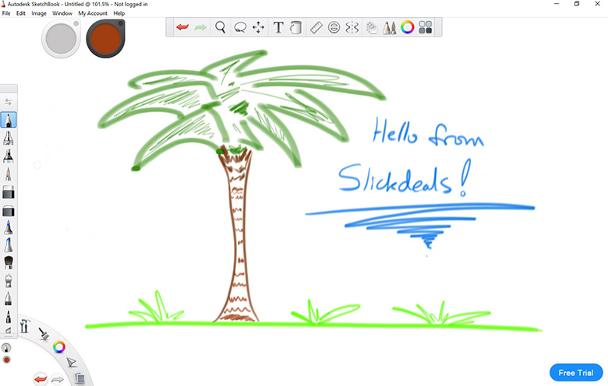608x386 pixels.
Task: Click the lagoon red undo button
Action: 41,379
